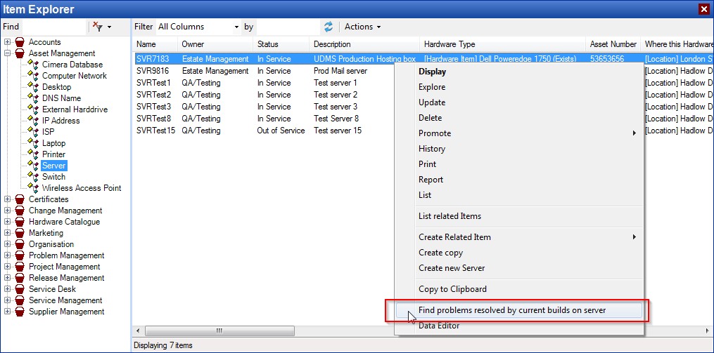Collapse the Asset Management tree node
Image resolution: width=714 pixels, height=353 pixels.
(x=7, y=53)
